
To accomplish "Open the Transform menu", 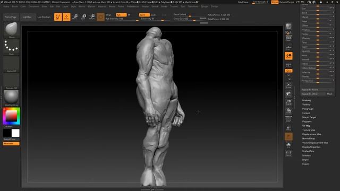I will point(193,6).
